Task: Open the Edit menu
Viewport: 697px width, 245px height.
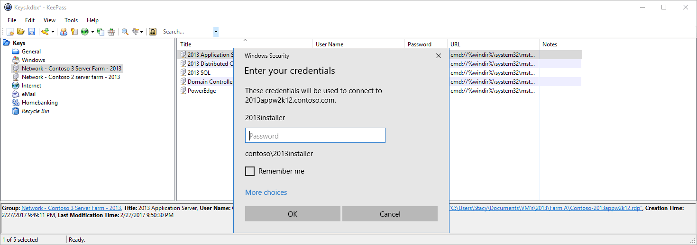Action: [x=30, y=20]
